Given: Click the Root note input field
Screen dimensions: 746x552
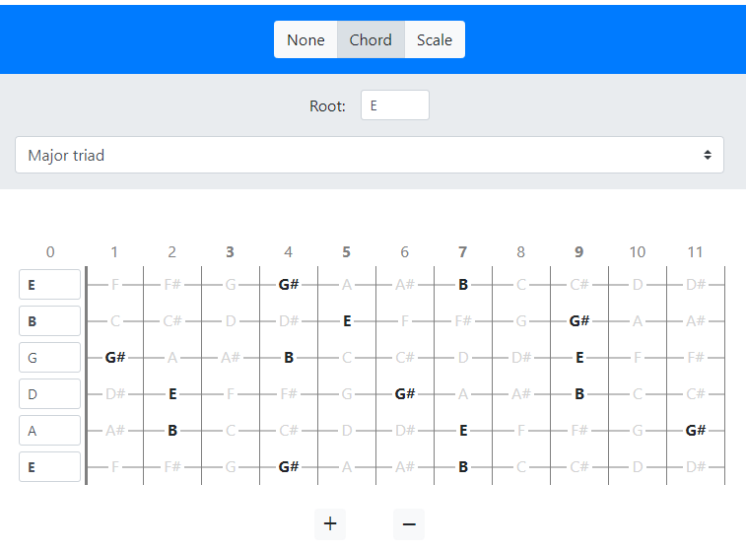Looking at the screenshot, I should [394, 105].
